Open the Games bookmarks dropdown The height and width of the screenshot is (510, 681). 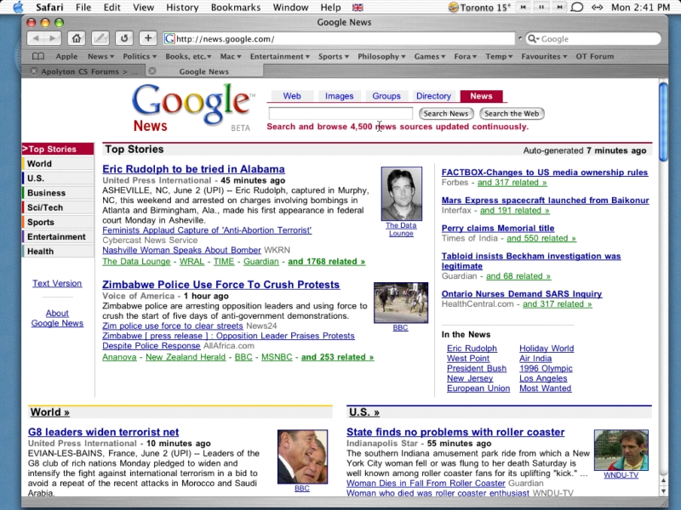click(430, 56)
